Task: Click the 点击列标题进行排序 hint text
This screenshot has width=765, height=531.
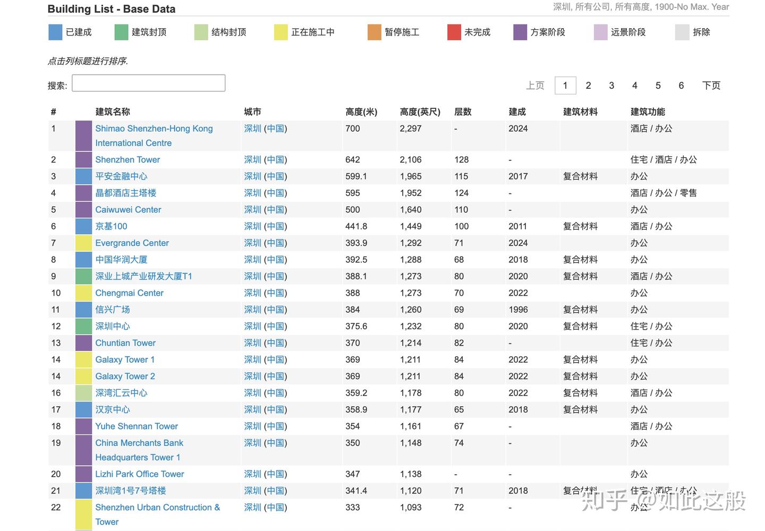Action: tap(88, 61)
